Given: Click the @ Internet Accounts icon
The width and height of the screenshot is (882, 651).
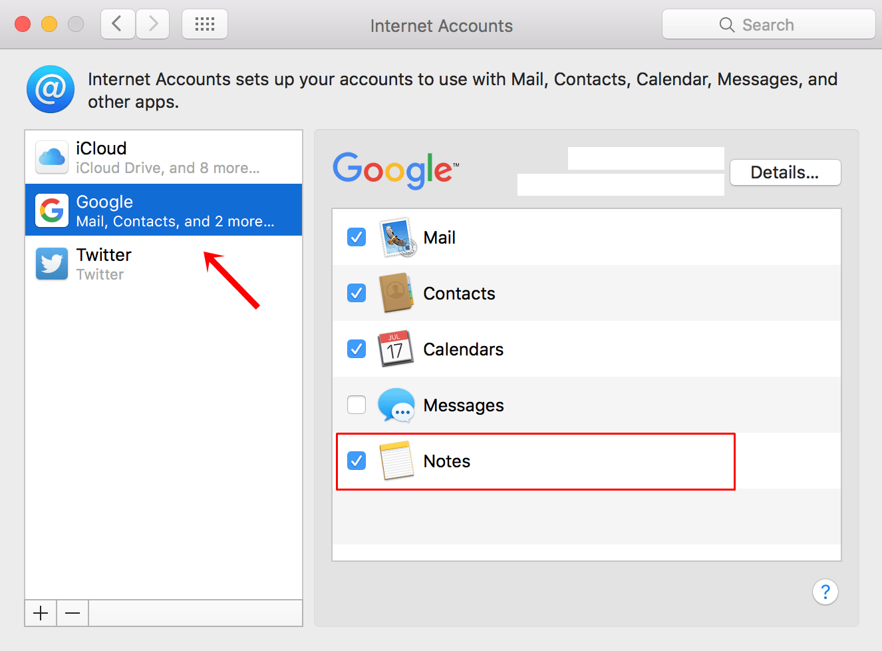Looking at the screenshot, I should 51,89.
